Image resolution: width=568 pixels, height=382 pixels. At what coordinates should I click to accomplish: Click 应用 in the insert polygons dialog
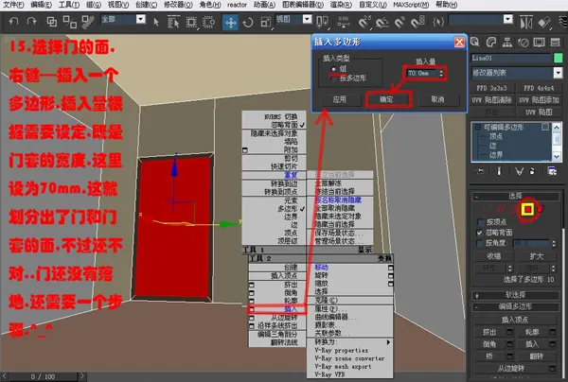[340, 99]
